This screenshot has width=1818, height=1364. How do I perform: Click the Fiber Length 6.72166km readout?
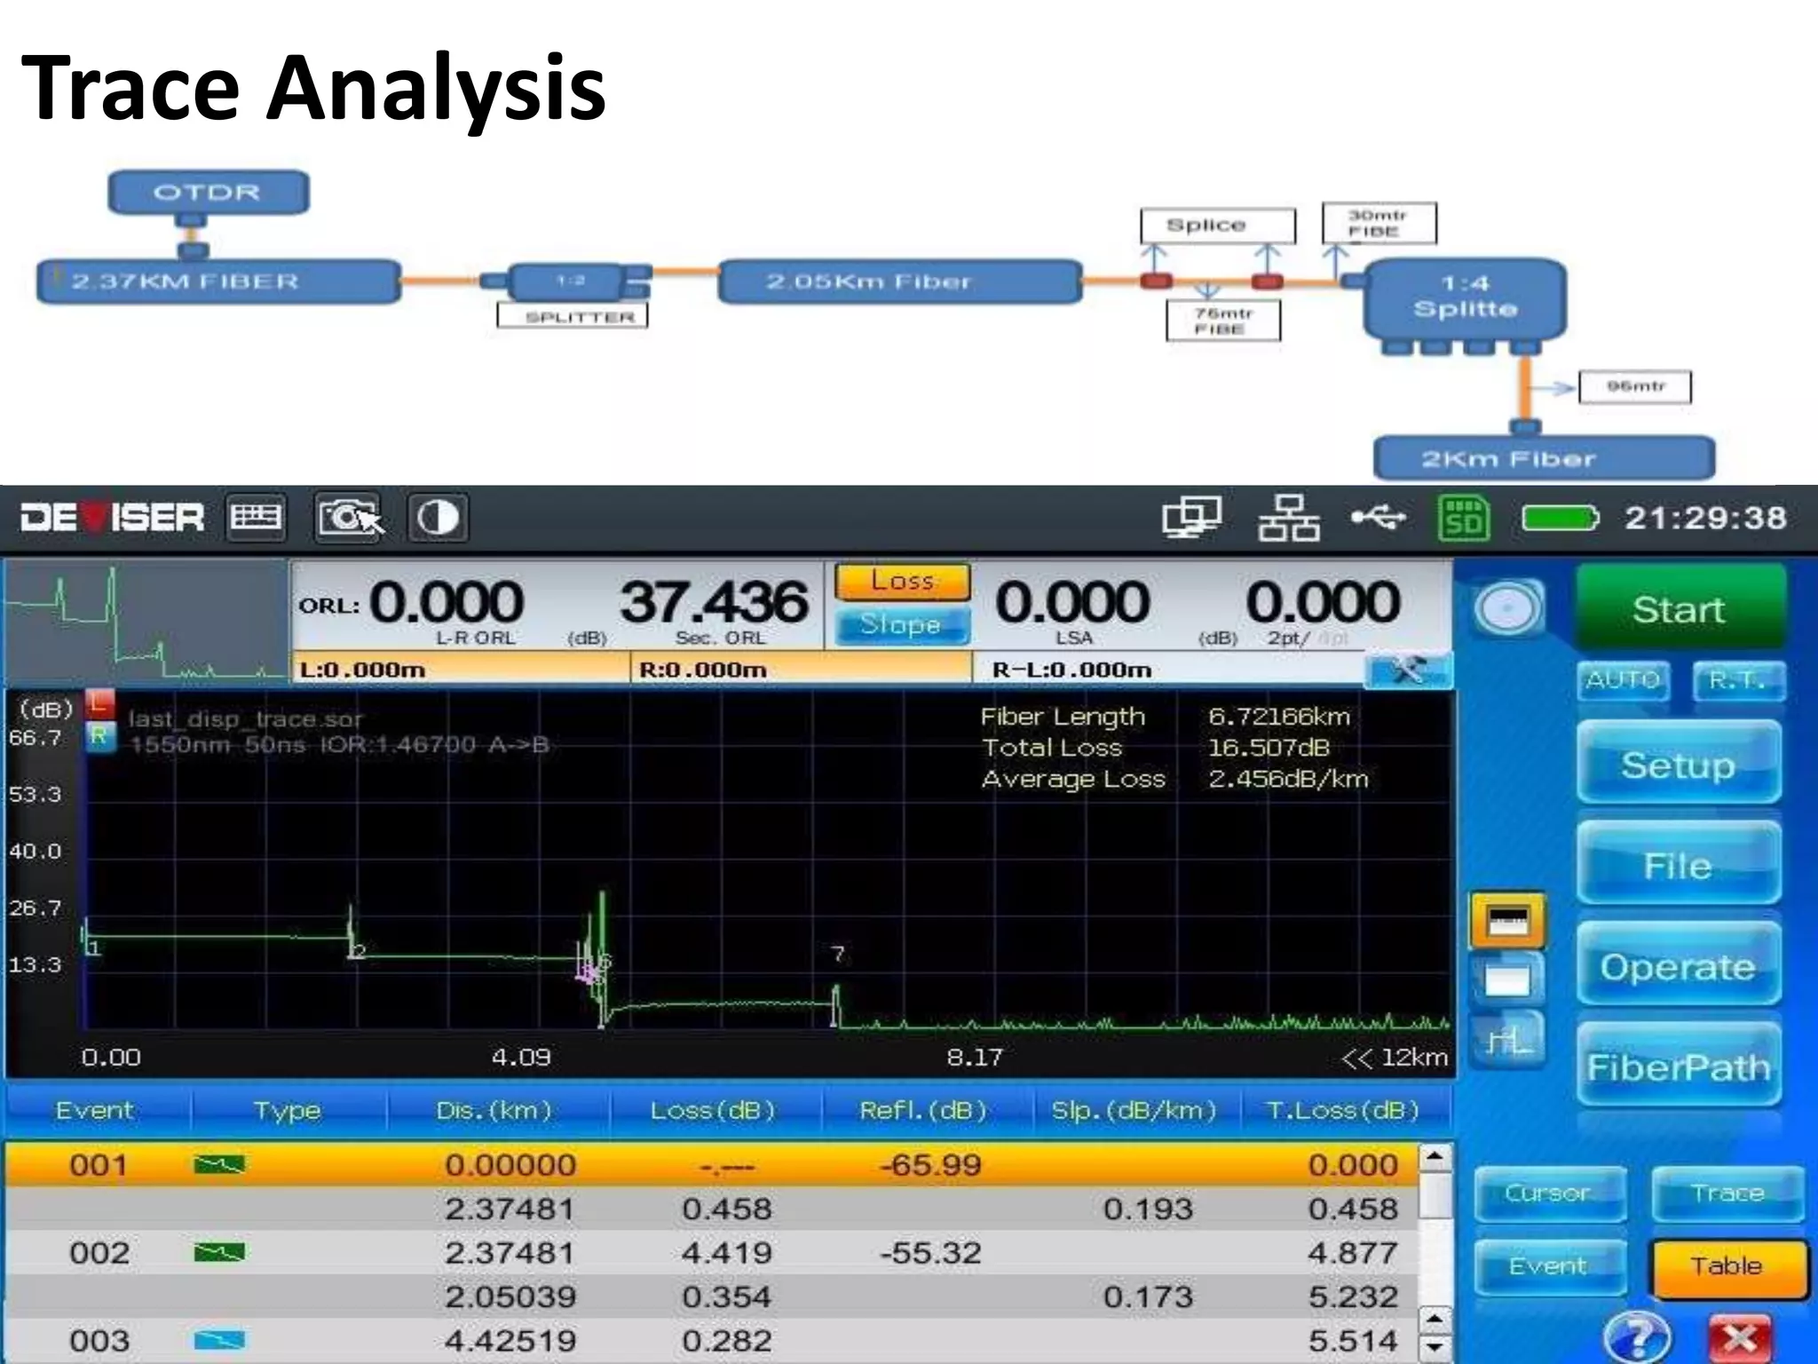coord(1165,716)
